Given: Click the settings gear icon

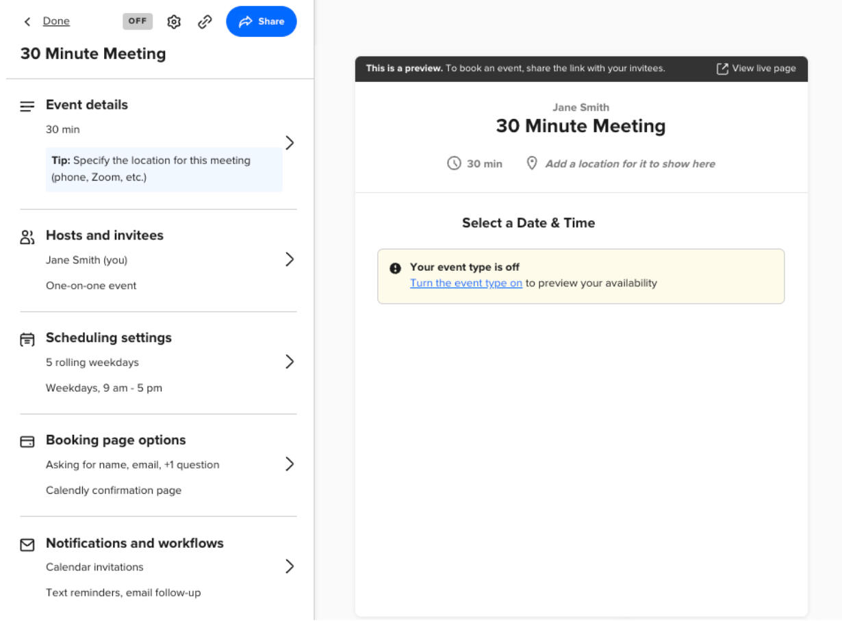Looking at the screenshot, I should [x=174, y=22].
